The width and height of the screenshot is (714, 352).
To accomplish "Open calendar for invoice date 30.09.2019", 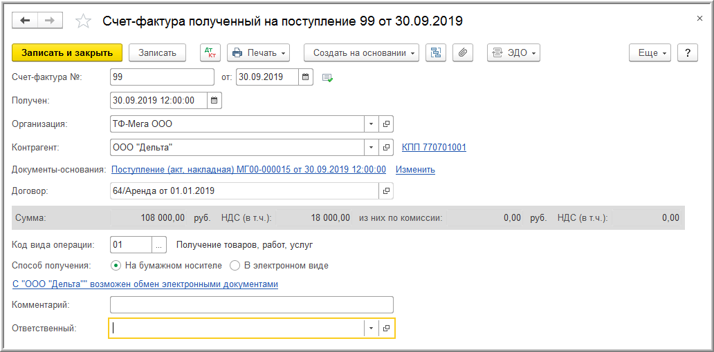I will coord(306,77).
